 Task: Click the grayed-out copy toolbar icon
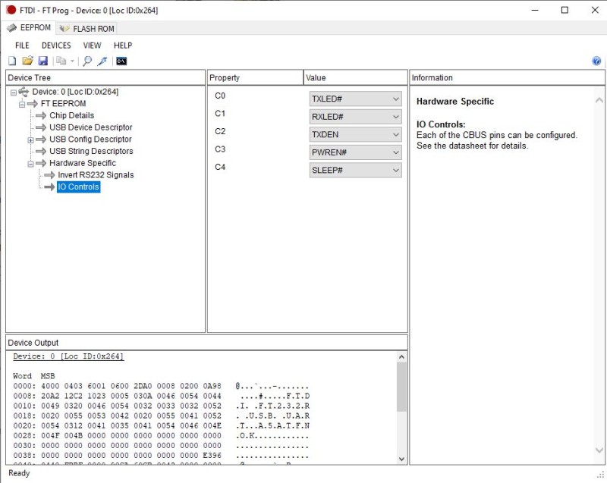[x=61, y=61]
